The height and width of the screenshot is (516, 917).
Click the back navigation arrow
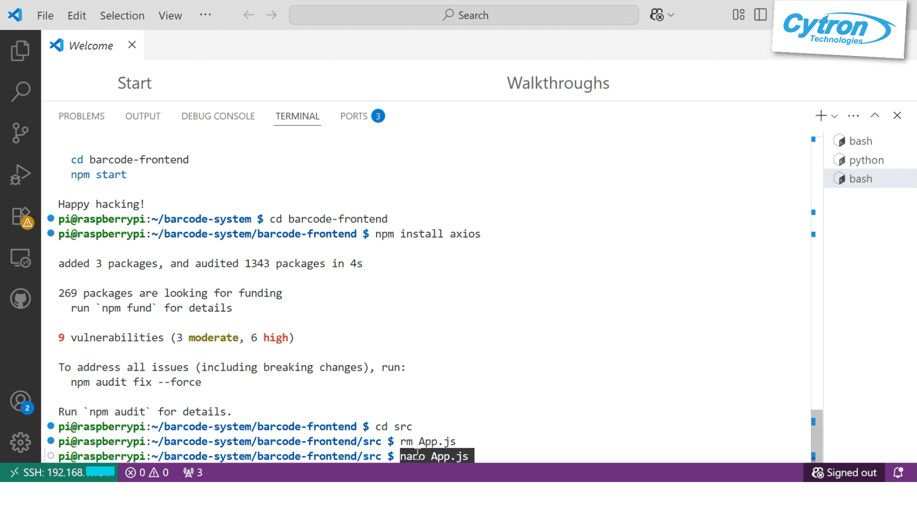tap(248, 15)
